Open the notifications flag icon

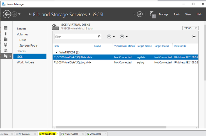[x=152, y=14]
